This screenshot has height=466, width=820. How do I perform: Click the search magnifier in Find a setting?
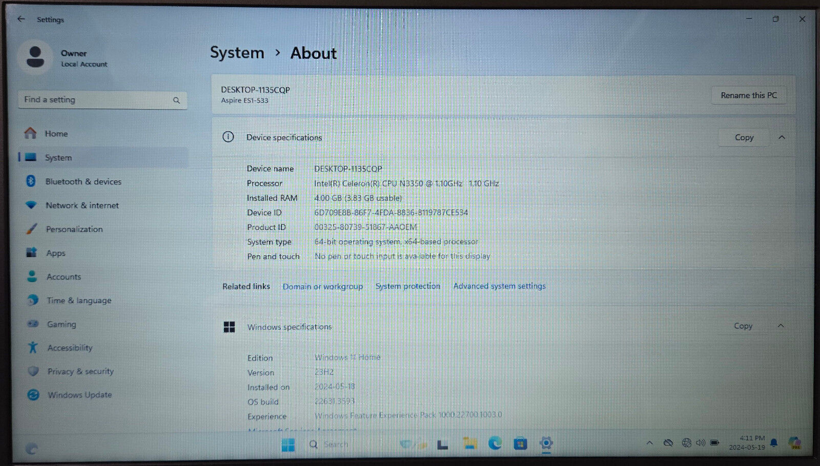click(x=176, y=100)
